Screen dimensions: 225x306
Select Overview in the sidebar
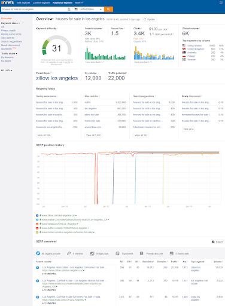pos(7,19)
